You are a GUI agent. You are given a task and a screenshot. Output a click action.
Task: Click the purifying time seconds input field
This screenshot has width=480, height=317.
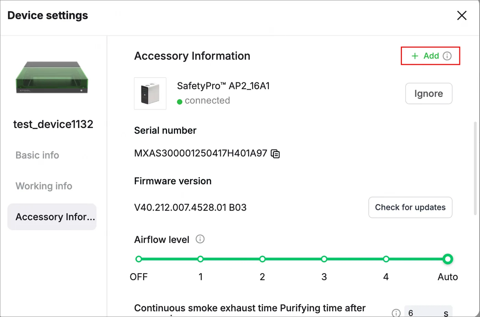[x=428, y=311]
